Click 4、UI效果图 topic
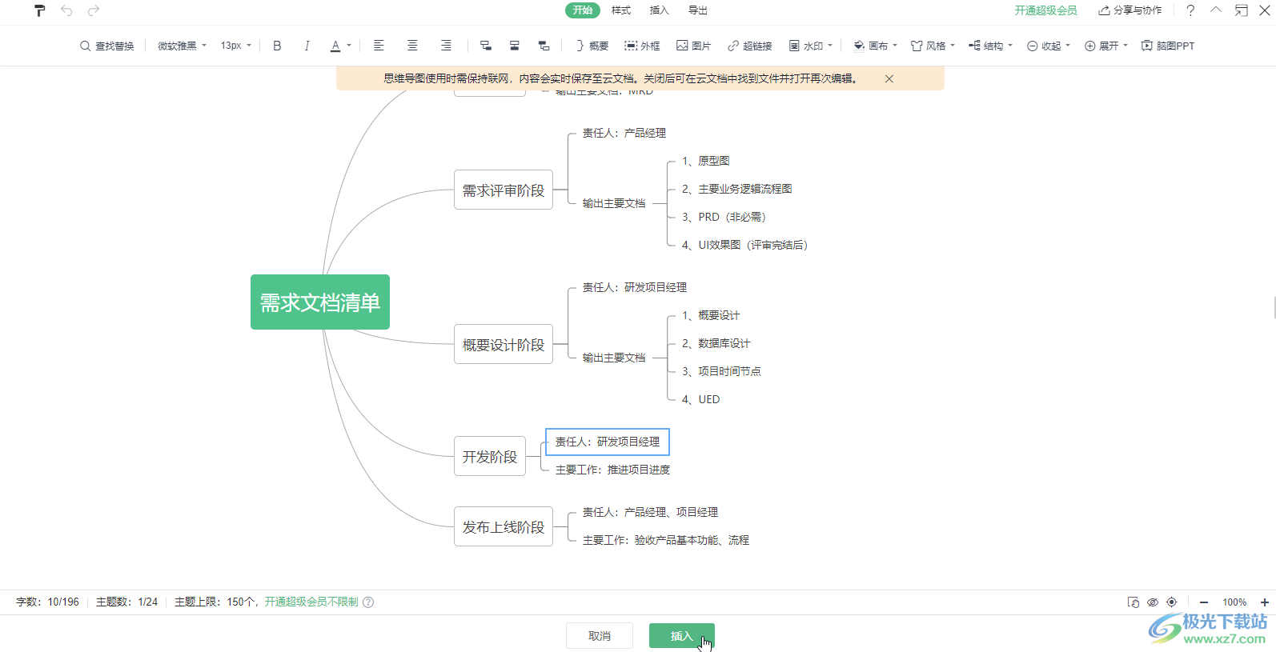Screen dimensions: 1276x652 (744, 245)
